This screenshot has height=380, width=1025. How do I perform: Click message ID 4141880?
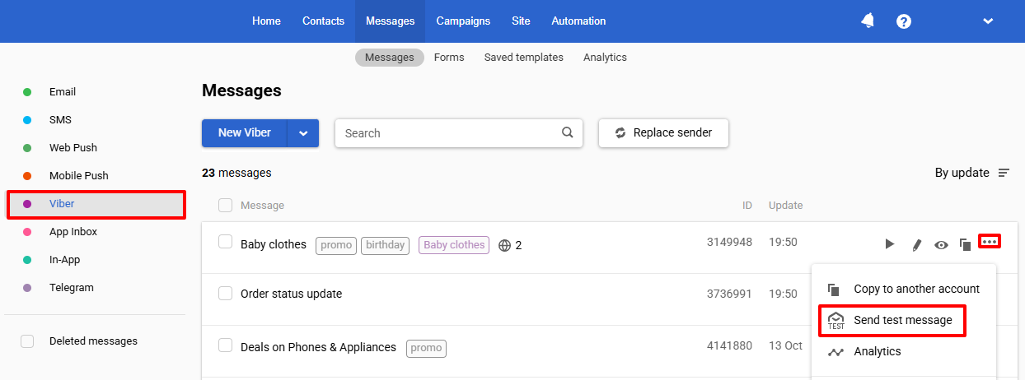click(729, 346)
